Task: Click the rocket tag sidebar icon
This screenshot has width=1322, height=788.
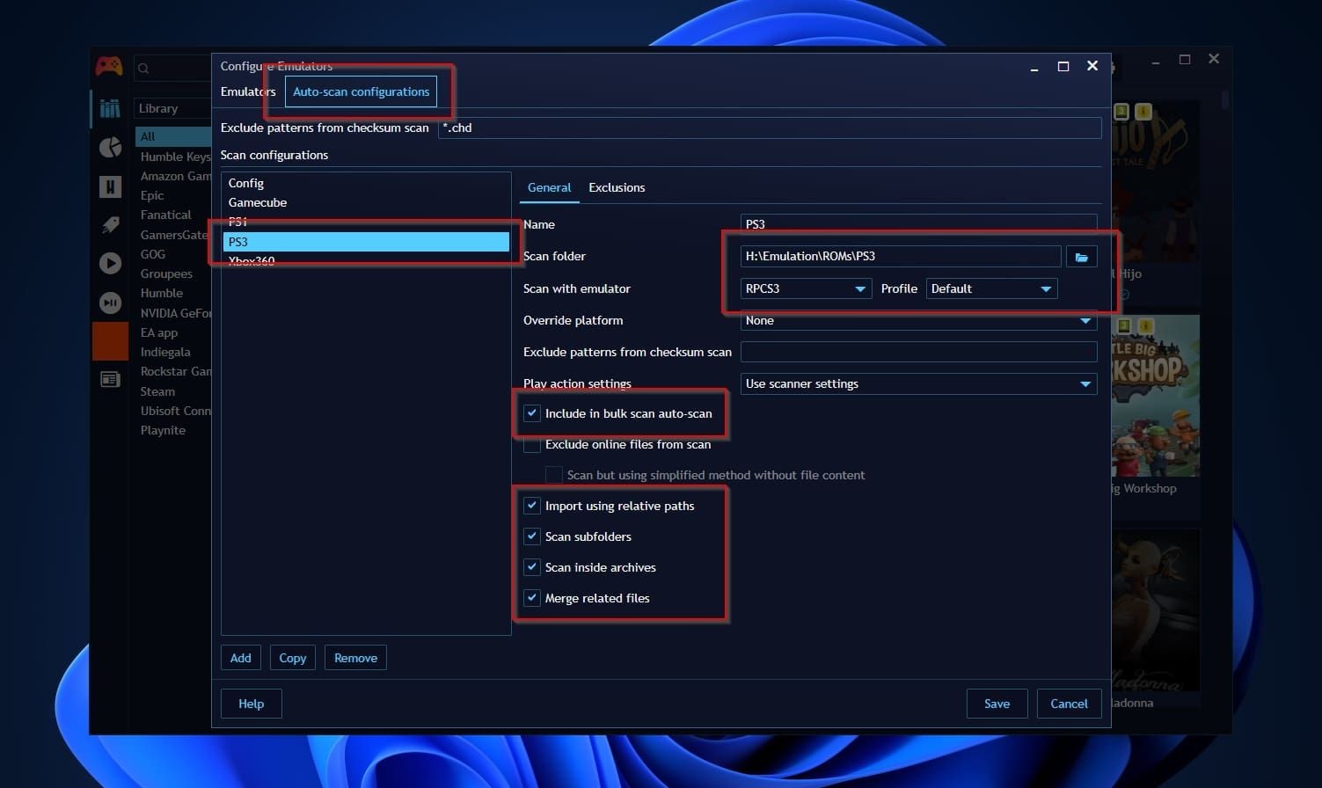Action: point(110,224)
